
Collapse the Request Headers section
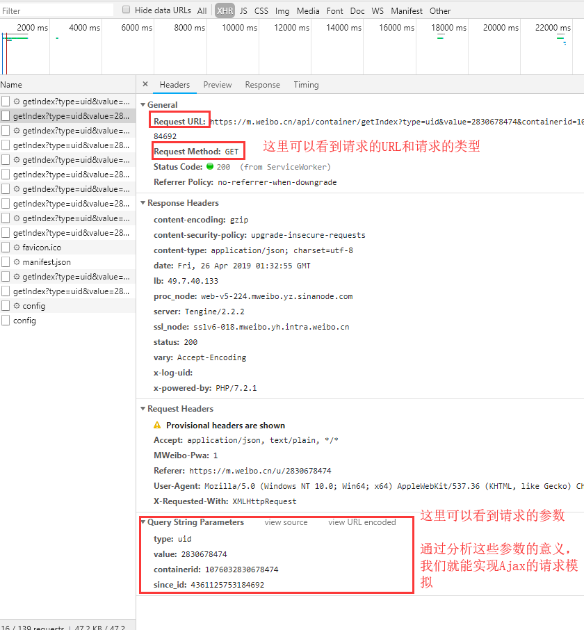[x=143, y=409]
